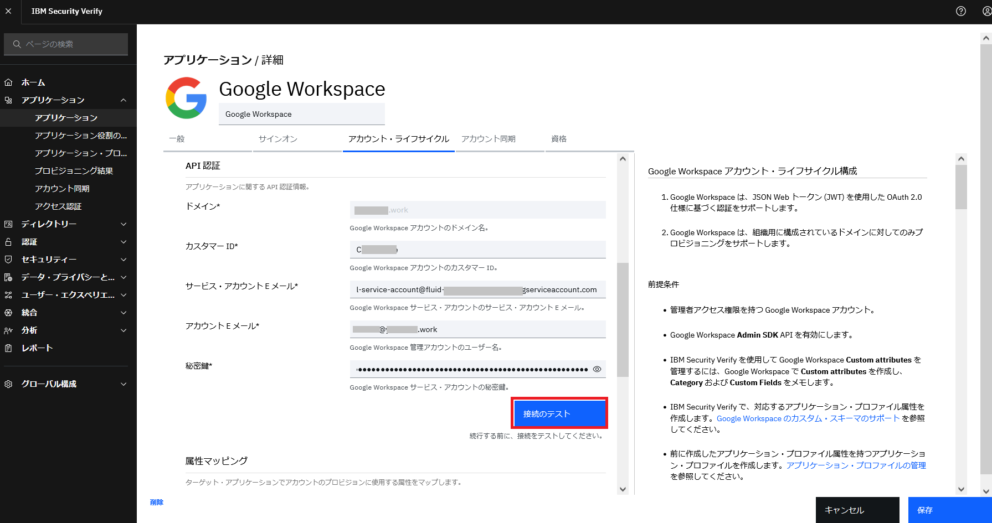Show the secret key with eye icon
The height and width of the screenshot is (523, 992).
(x=597, y=369)
